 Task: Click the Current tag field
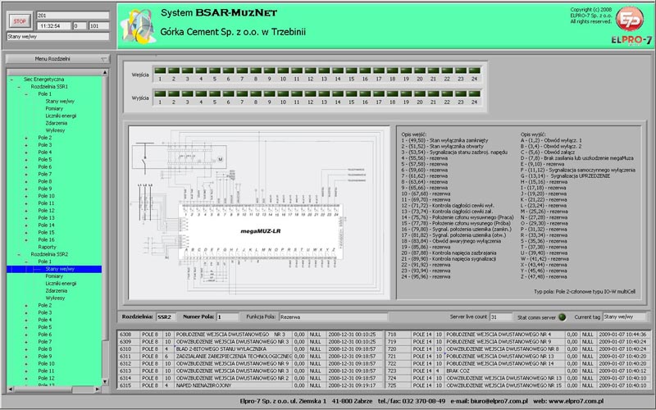click(624, 317)
